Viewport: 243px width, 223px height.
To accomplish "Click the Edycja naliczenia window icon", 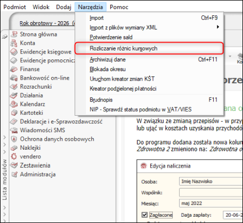I will 144,166.
